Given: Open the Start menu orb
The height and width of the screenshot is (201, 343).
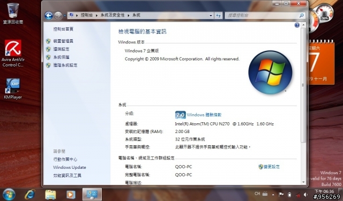Looking at the screenshot, I should click(x=9, y=194).
